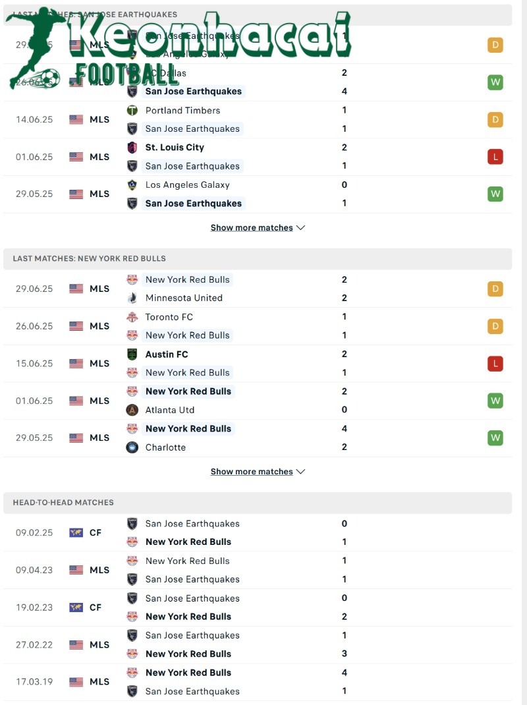Expand more matches for New York Red Bulls
The height and width of the screenshot is (705, 527).
tap(252, 471)
